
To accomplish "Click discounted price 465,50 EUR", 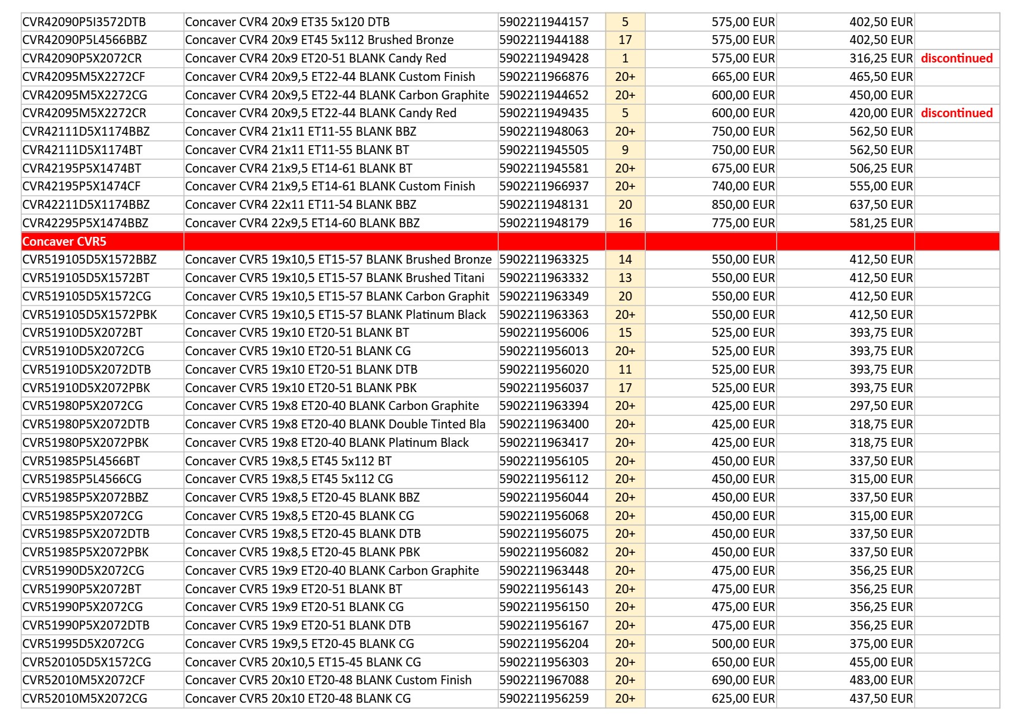I will [881, 77].
